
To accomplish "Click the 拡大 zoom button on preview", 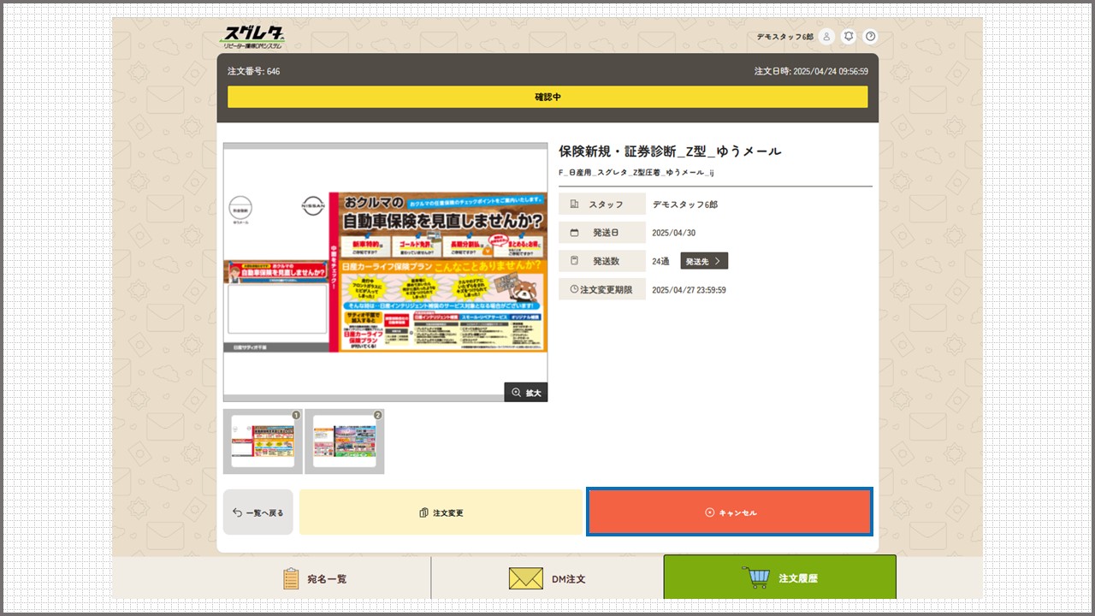I will [526, 393].
